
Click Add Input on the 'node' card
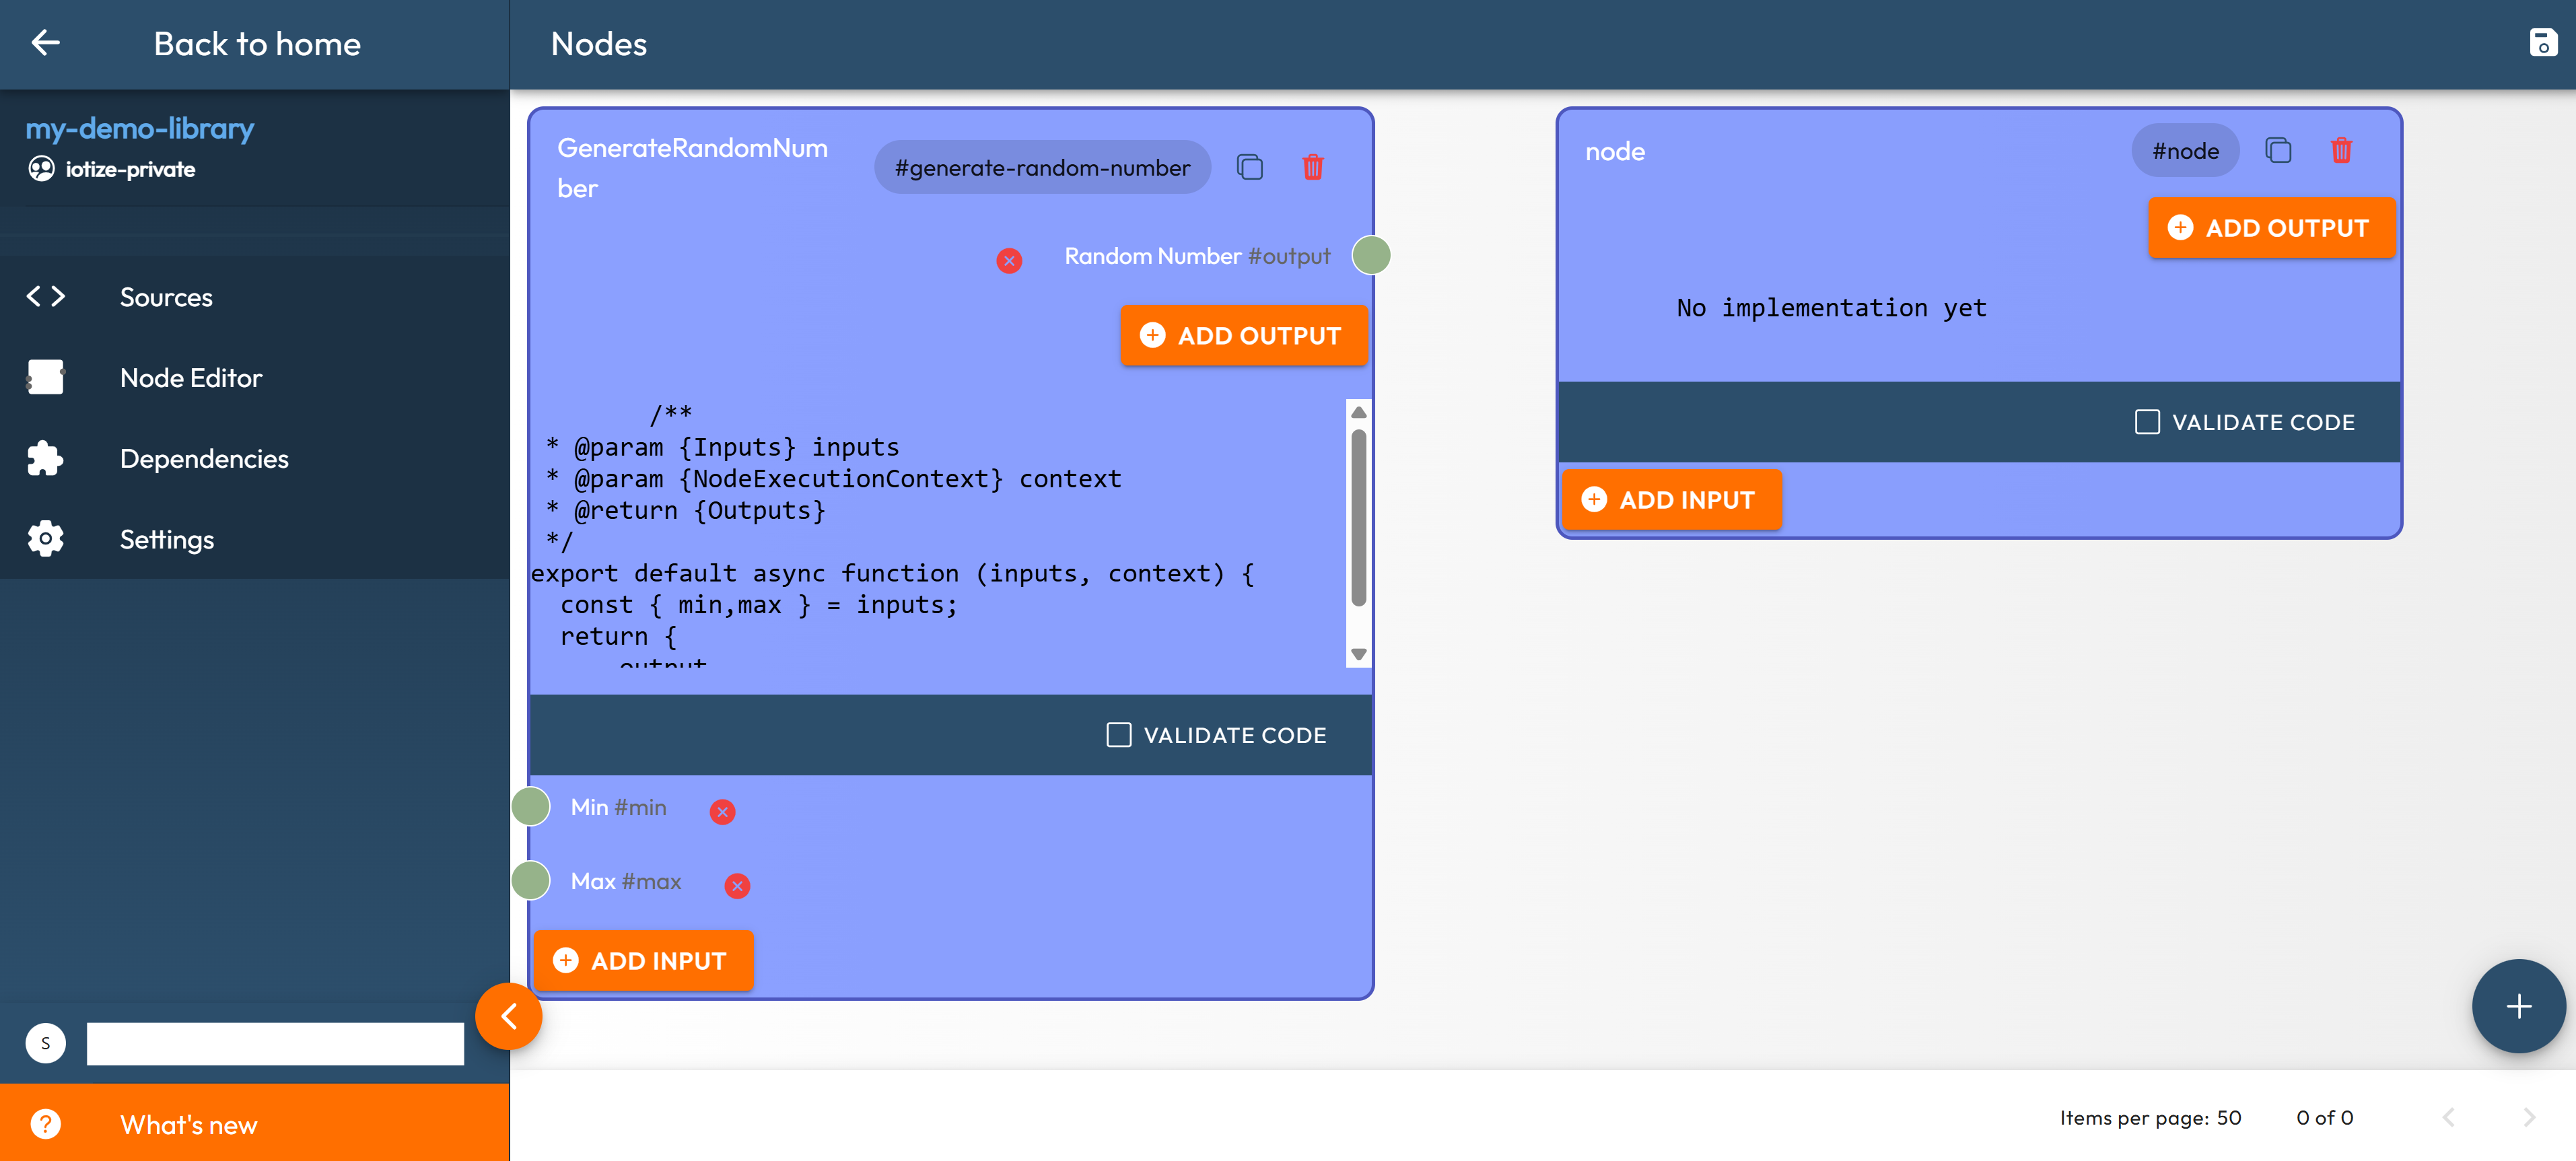tap(1671, 500)
